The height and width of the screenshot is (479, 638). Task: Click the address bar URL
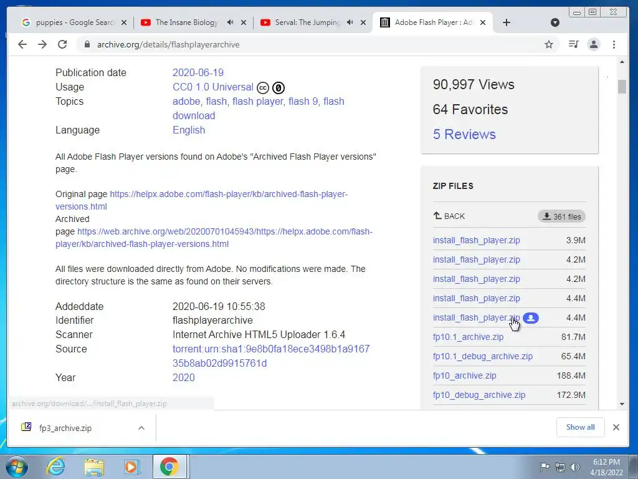click(x=168, y=44)
